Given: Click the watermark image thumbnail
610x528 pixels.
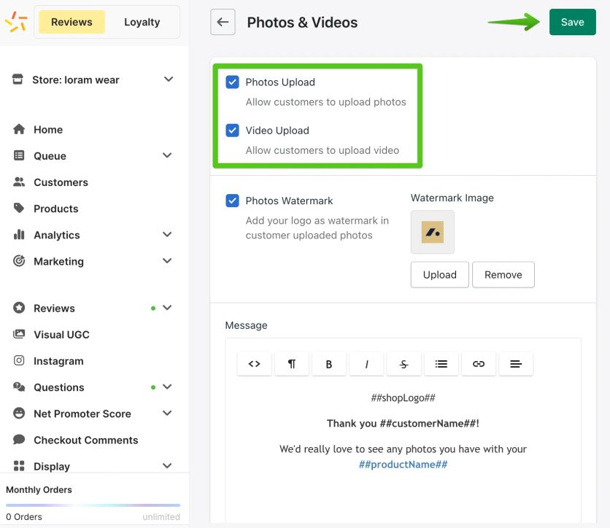Looking at the screenshot, I should 432,232.
